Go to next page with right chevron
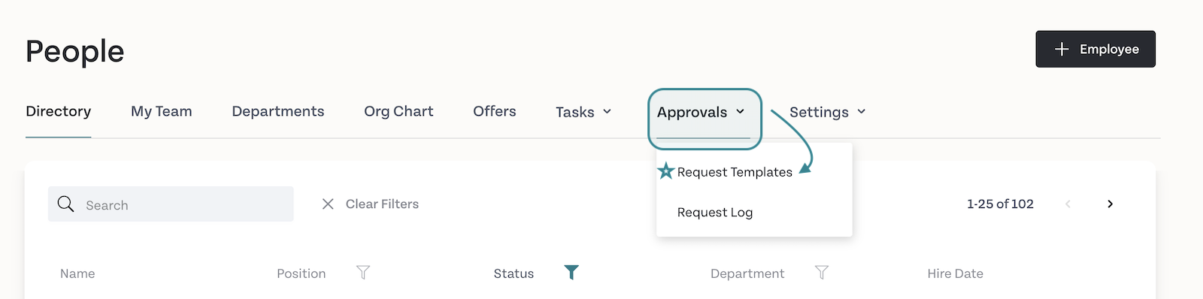 click(1110, 204)
